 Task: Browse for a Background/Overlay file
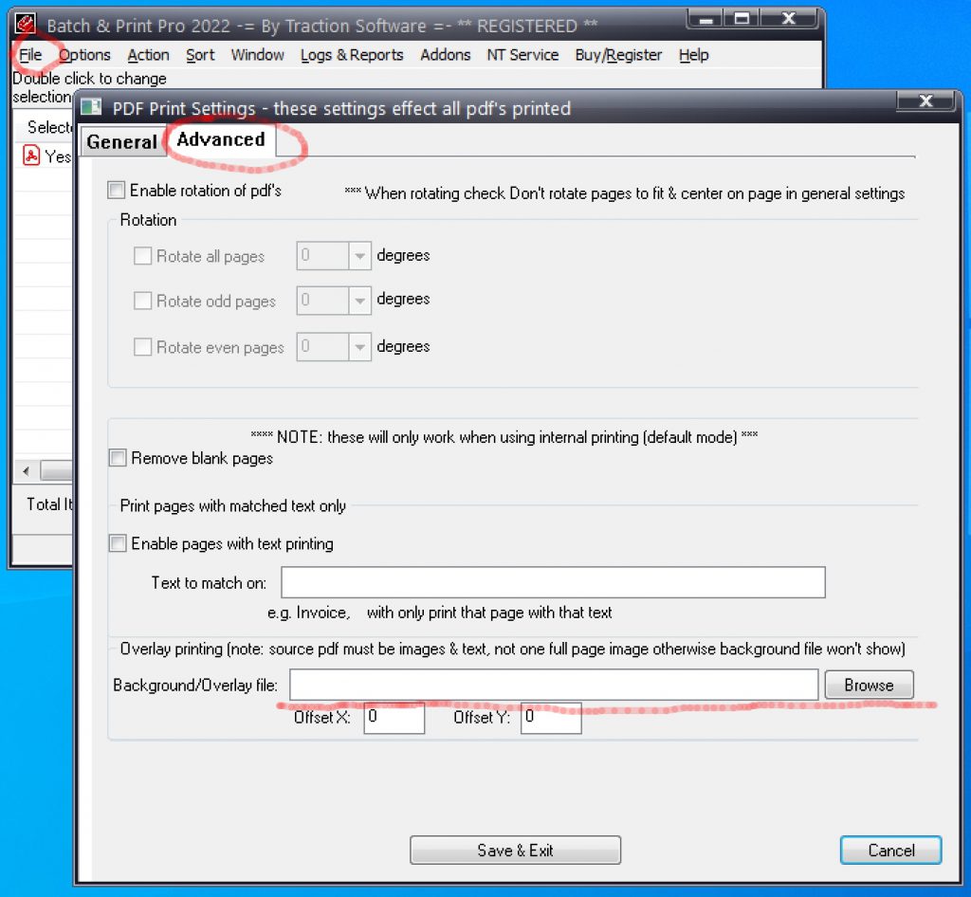coord(868,685)
